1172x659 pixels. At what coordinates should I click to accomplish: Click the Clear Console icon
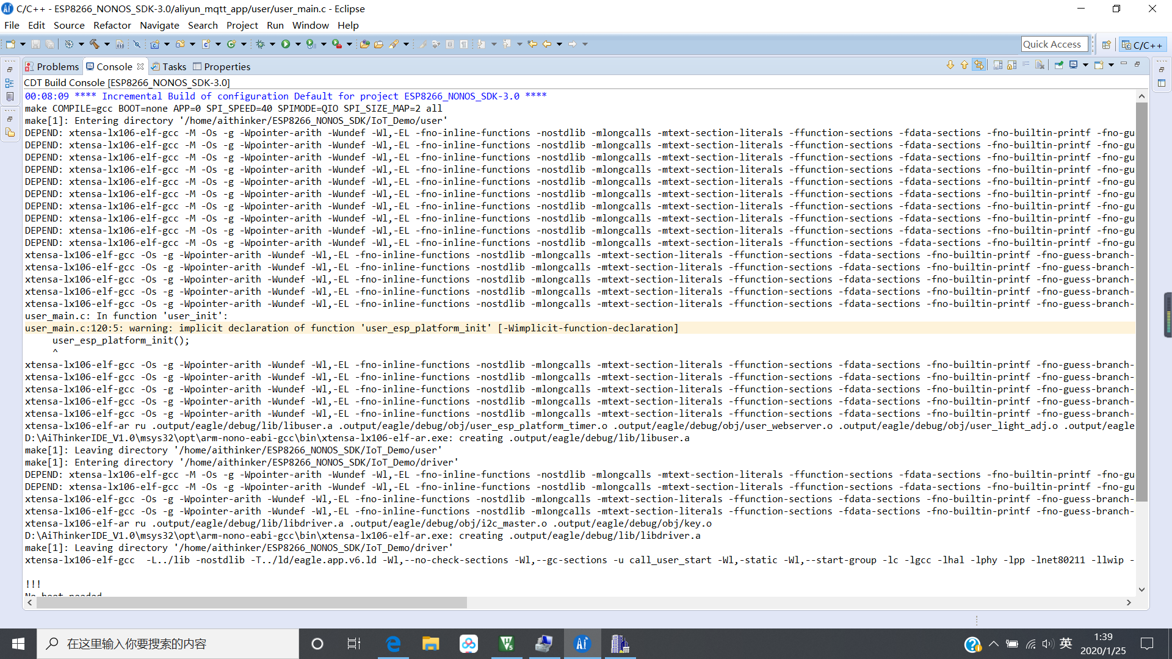1040,65
